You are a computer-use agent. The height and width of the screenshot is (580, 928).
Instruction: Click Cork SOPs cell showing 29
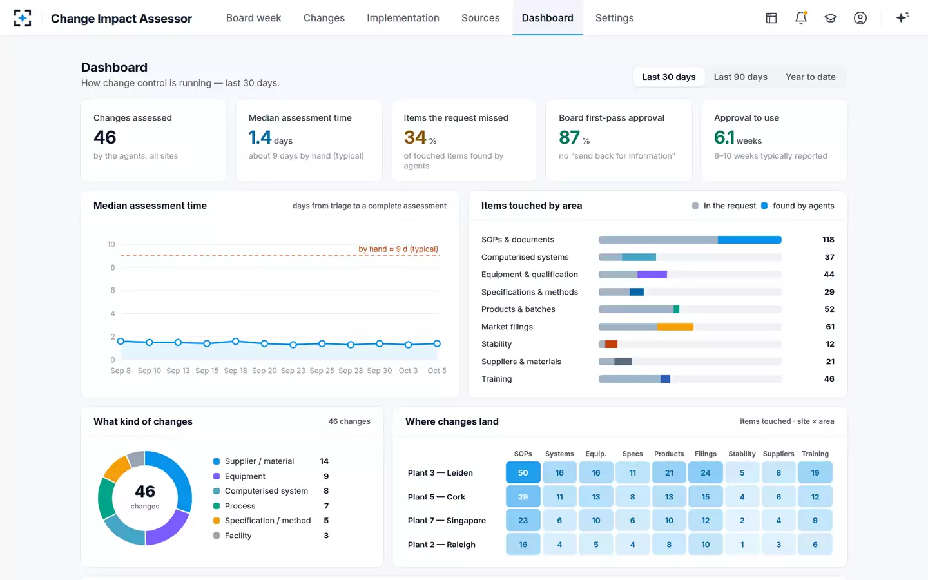(x=523, y=497)
